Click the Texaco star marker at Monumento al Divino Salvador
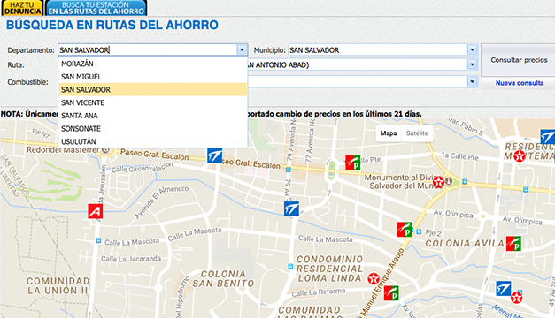The image size is (555, 318). 438,182
